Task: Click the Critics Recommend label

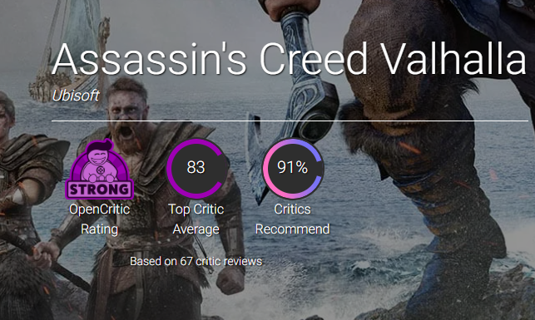Action: click(292, 219)
